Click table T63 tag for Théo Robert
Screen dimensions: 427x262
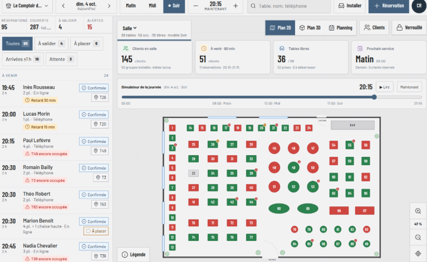click(x=100, y=204)
